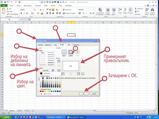
Task: Toggle Italic formatting
Action: (x=24, y=13)
